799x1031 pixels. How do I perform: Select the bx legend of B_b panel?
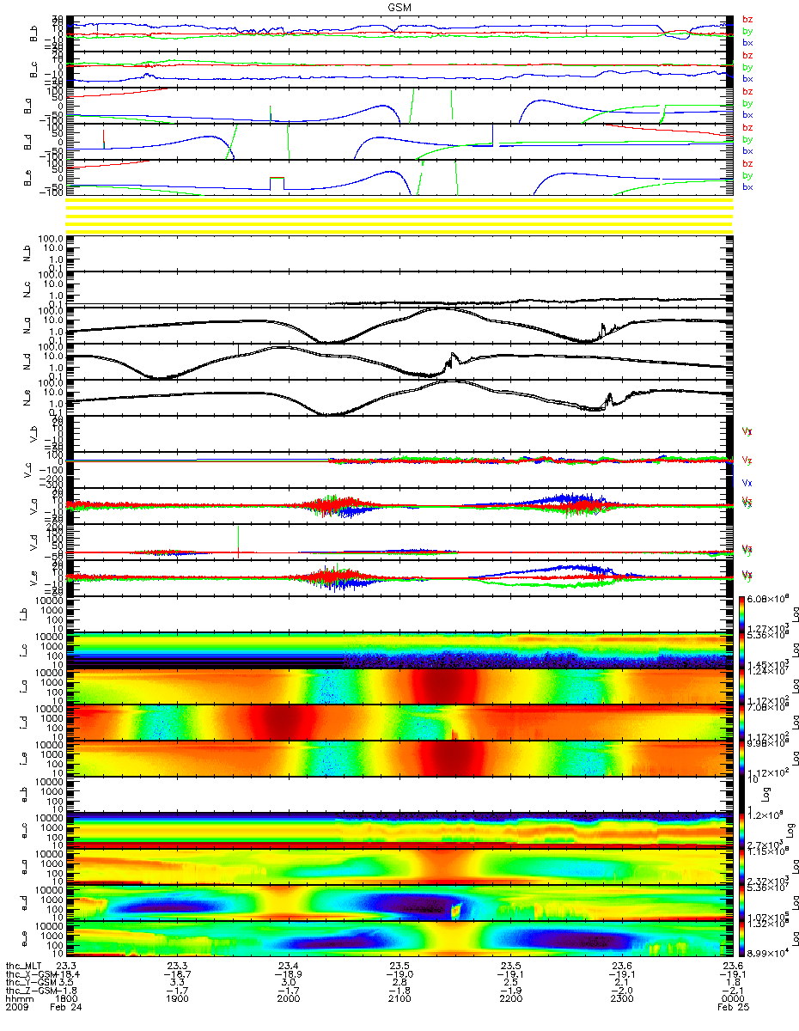pyautogui.click(x=747, y=42)
